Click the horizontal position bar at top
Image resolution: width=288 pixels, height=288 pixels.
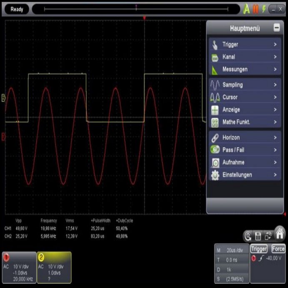click(x=136, y=9)
